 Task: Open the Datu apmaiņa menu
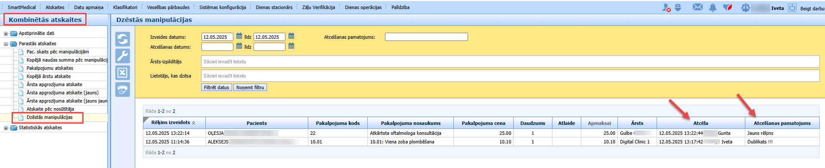(89, 7)
